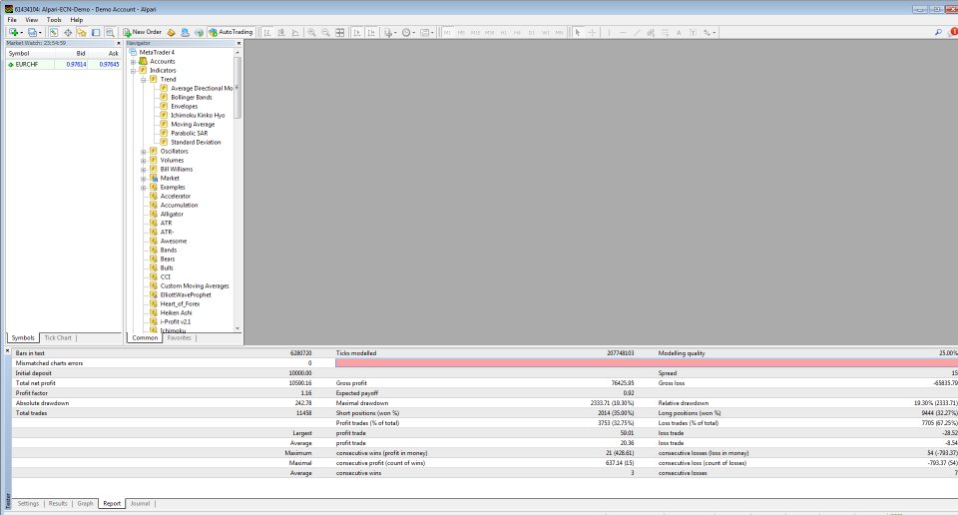Click the New Order toolbar button
Viewport: 958px width, 515px height.
140,32
